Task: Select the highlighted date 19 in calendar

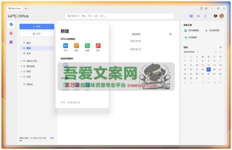Action: (x=208, y=69)
